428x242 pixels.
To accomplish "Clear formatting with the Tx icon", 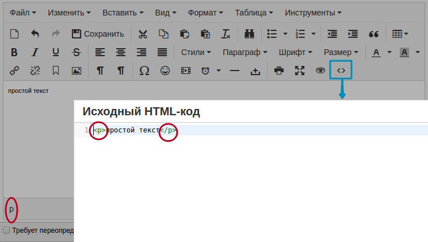I will [226, 34].
